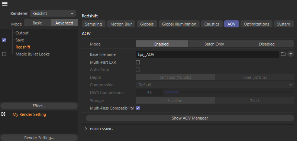The height and width of the screenshot is (141, 297).
Task: Switch to the Sampling tab
Action: [x=93, y=24]
